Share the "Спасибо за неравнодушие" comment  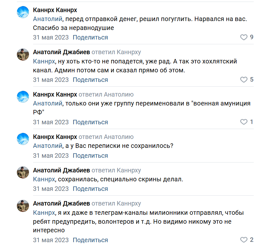90,37
